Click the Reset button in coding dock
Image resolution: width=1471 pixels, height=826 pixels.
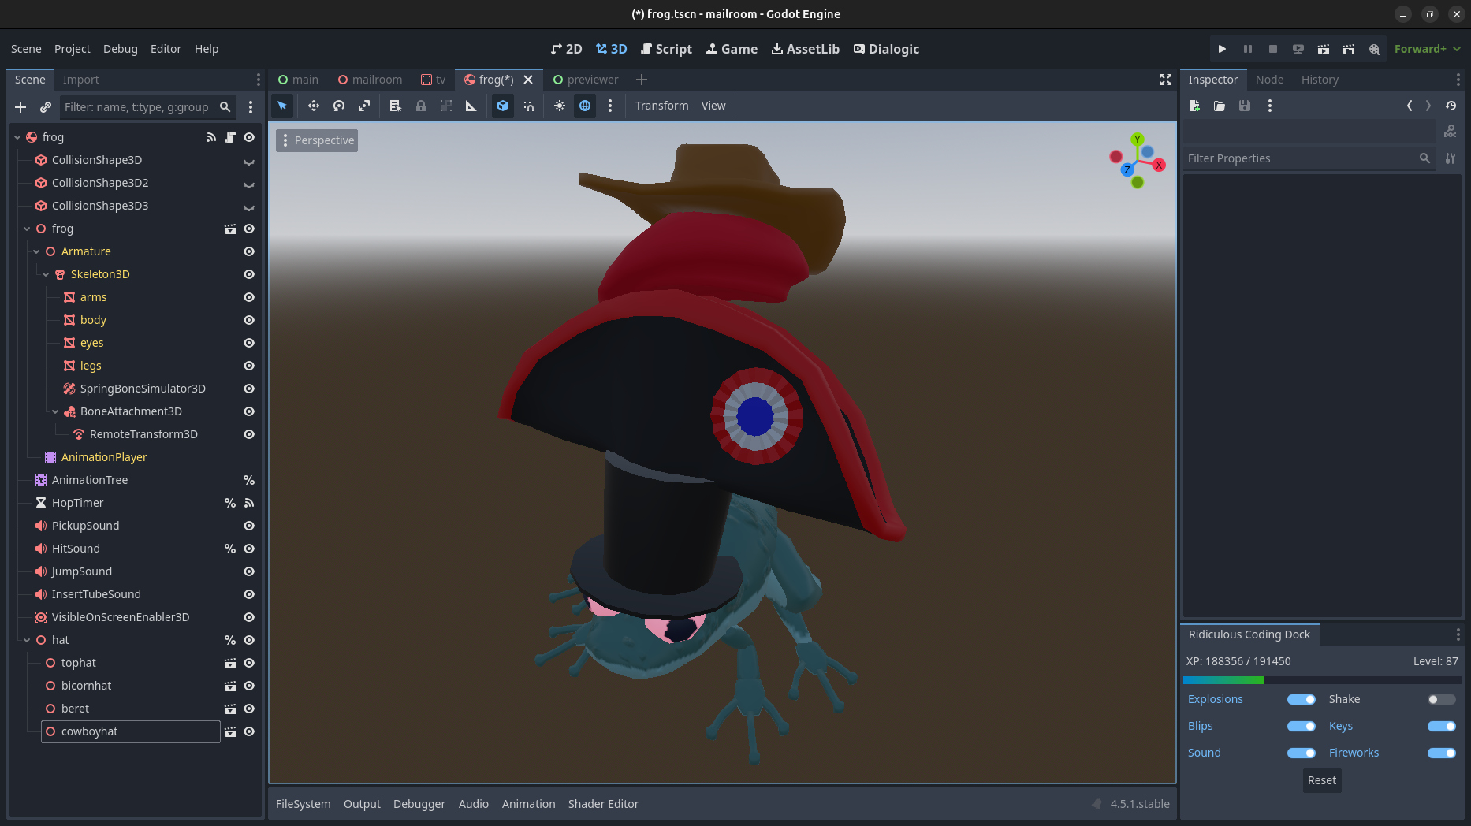pos(1322,780)
